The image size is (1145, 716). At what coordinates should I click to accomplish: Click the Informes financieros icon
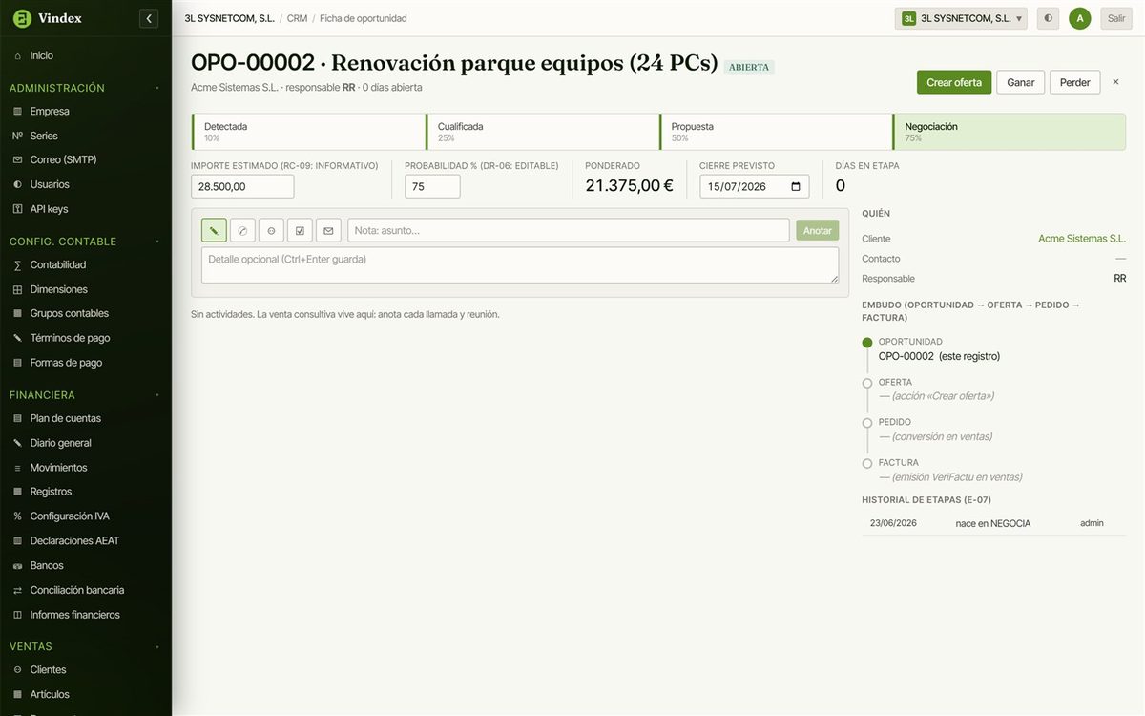tap(17, 615)
